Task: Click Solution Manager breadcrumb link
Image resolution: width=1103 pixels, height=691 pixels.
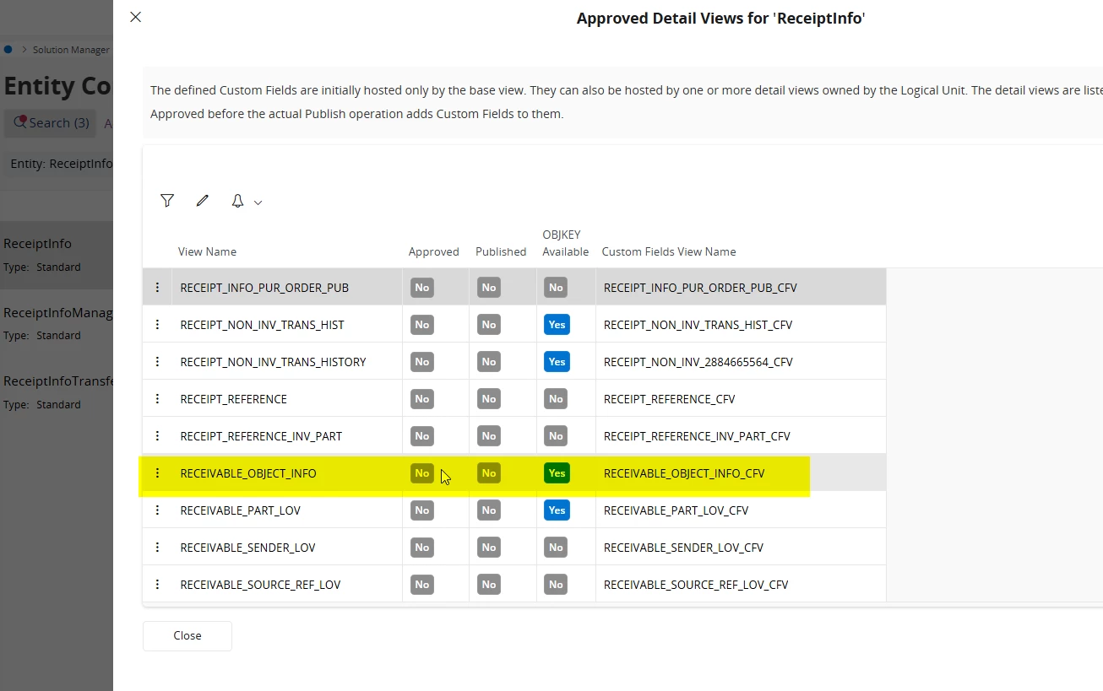Action: [x=71, y=50]
